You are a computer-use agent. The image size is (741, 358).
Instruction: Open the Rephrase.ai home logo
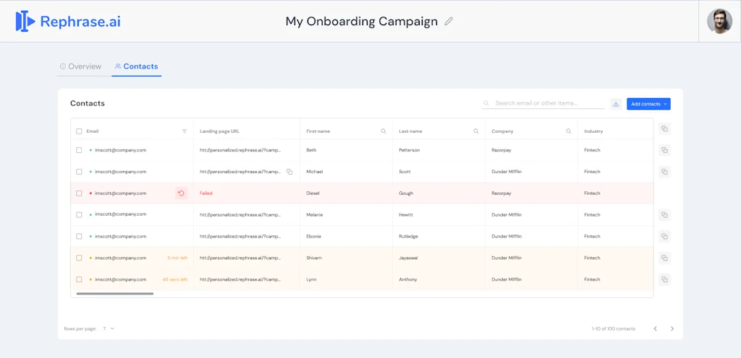pos(68,22)
